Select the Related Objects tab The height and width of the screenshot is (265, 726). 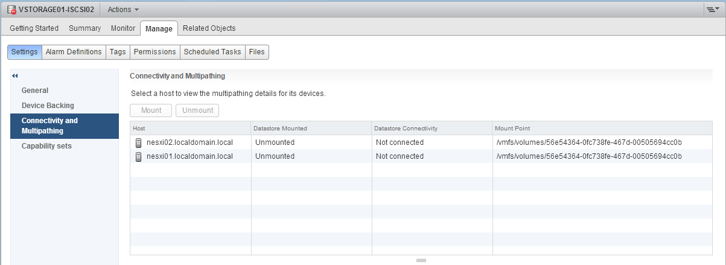pyautogui.click(x=209, y=28)
